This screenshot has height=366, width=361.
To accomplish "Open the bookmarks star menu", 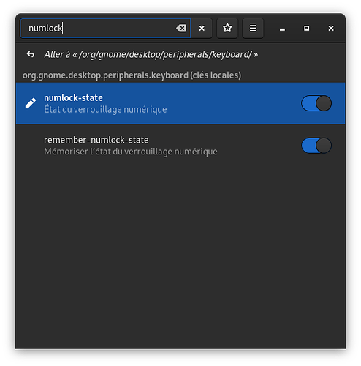I will click(x=227, y=28).
